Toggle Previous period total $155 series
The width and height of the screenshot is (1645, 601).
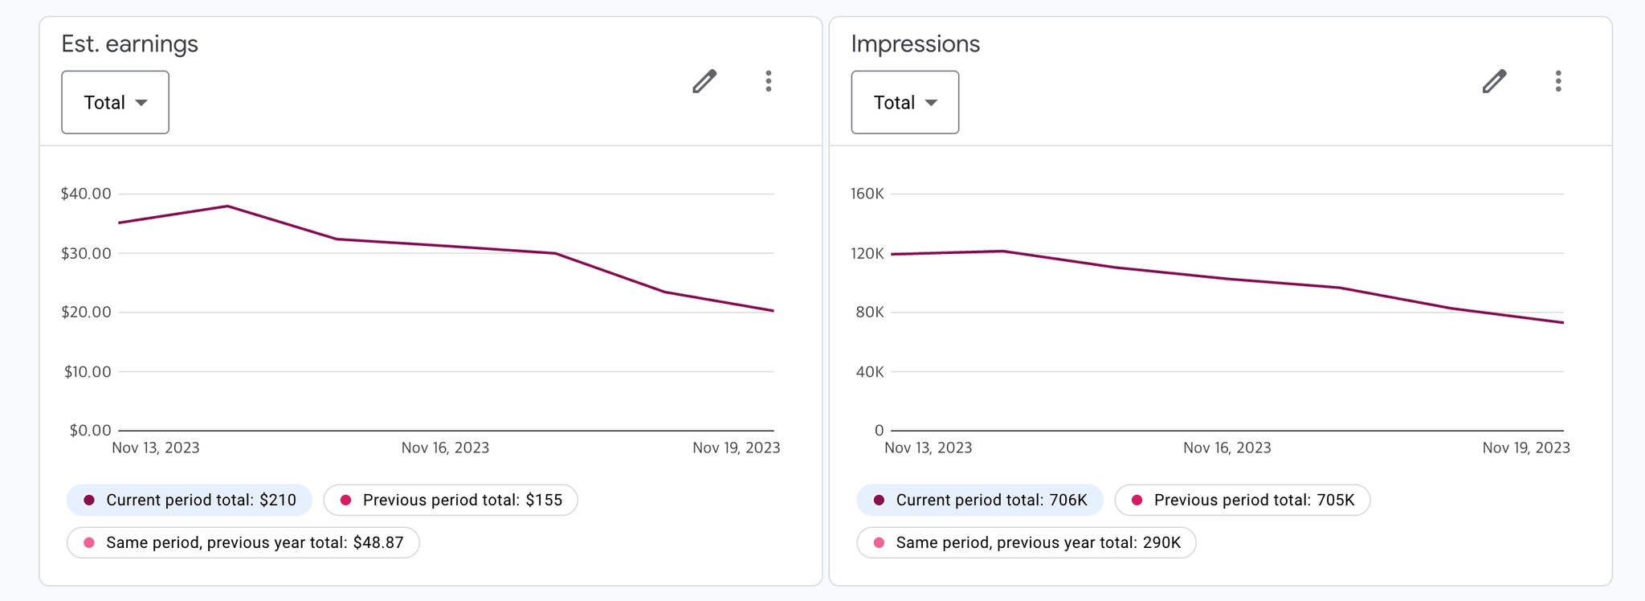(451, 500)
